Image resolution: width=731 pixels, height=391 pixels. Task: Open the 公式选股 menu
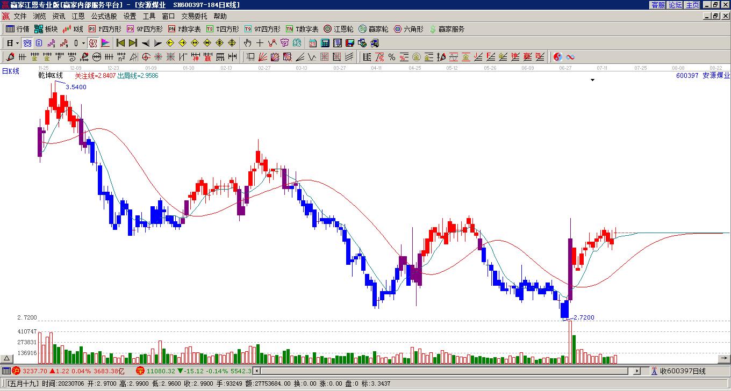104,16
